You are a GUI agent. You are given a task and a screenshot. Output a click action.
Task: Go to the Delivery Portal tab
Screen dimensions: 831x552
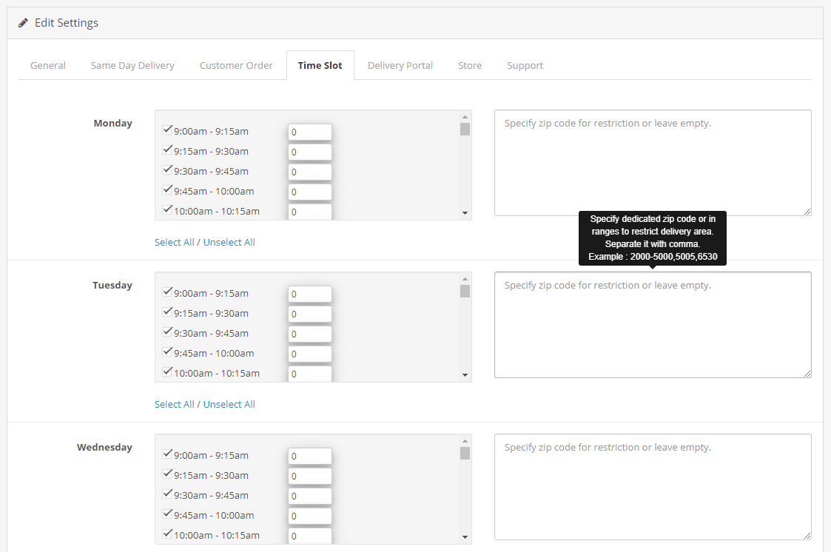[x=400, y=65]
